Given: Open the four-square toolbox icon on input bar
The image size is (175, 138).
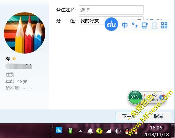Looking at the screenshot, I should [x=164, y=25].
